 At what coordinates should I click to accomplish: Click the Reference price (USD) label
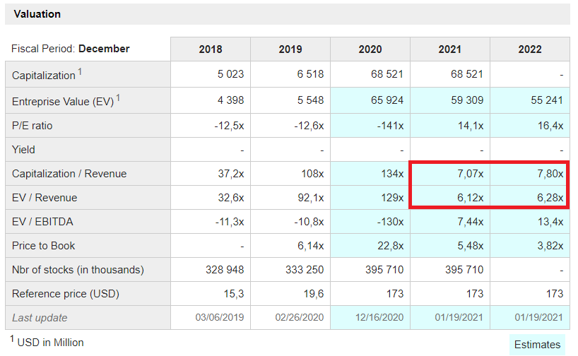[66, 294]
